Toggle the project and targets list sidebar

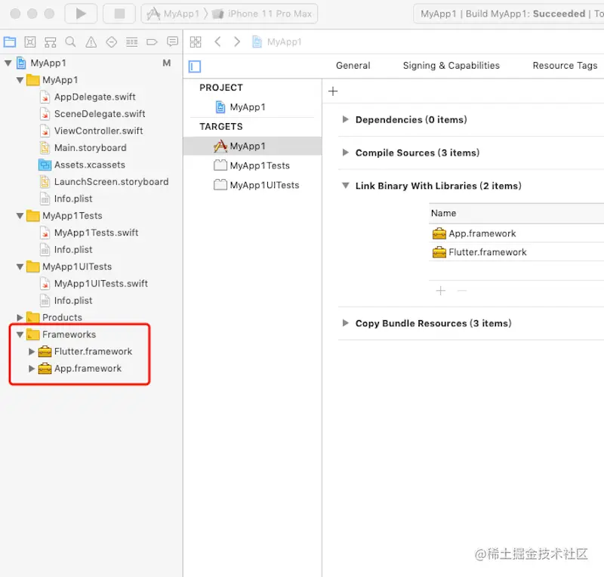195,66
